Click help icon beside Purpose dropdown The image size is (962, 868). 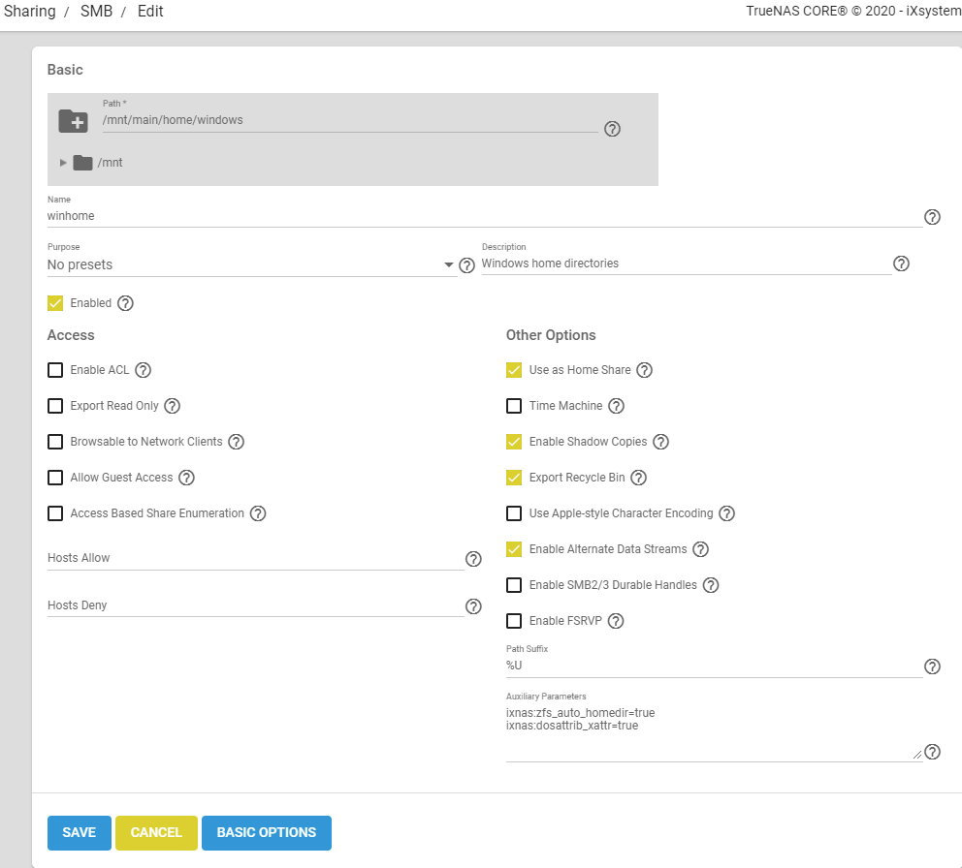click(466, 264)
